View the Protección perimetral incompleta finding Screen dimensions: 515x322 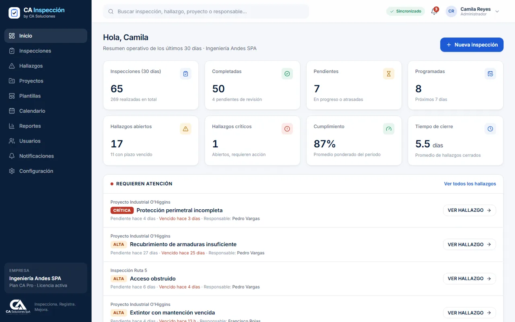coord(470,210)
